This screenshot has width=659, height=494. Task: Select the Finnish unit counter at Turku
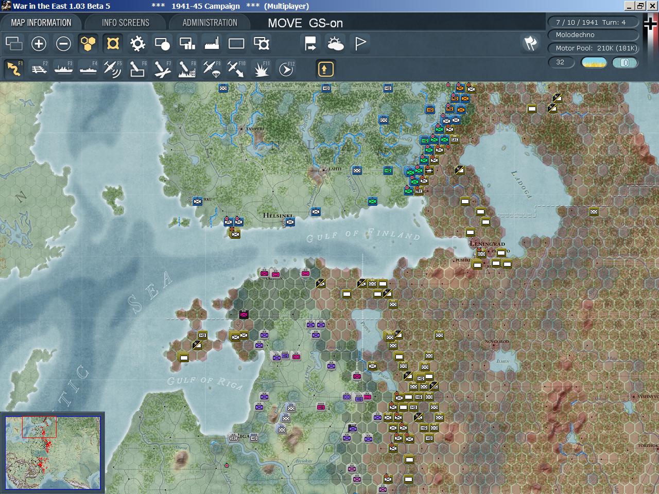tap(197, 201)
